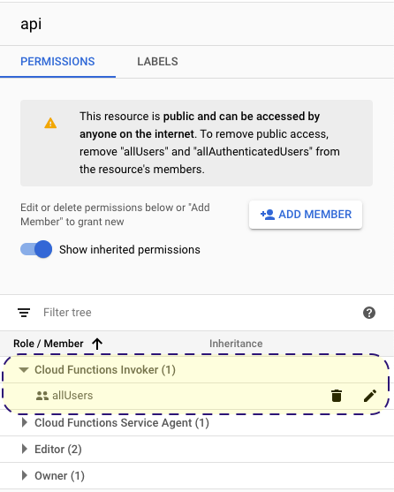Select the Permissions tab
The height and width of the screenshot is (492, 394).
pos(57,62)
